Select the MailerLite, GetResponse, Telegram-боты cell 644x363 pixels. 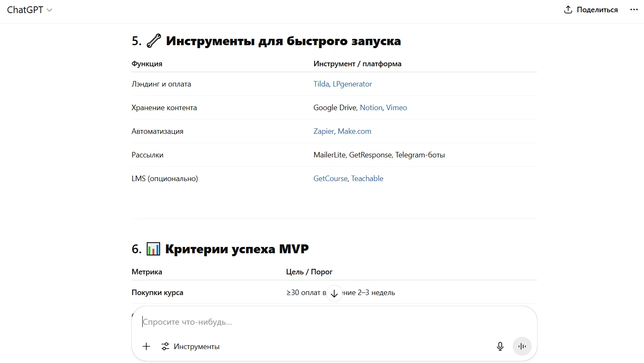tap(379, 155)
